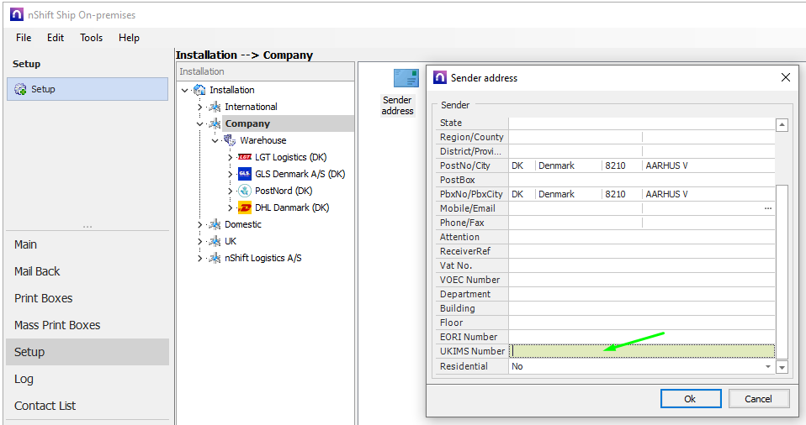Open Mobile/Email ellipsis button
Screen dimensions: 806x425
[767, 208]
